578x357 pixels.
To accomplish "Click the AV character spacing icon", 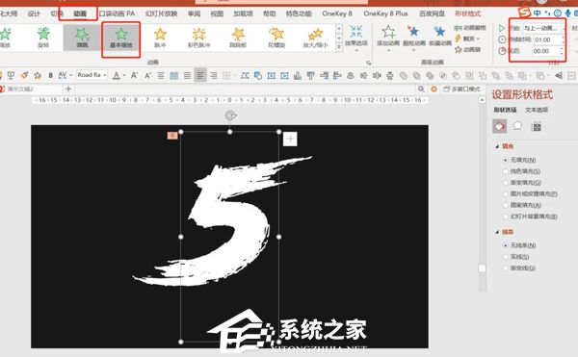I will [x=63, y=75].
